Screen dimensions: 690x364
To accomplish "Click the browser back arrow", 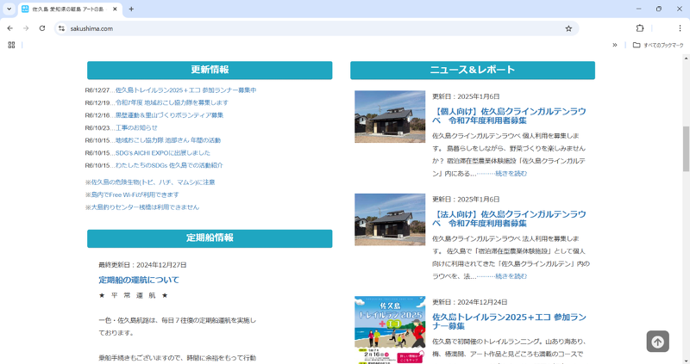I will [10, 28].
